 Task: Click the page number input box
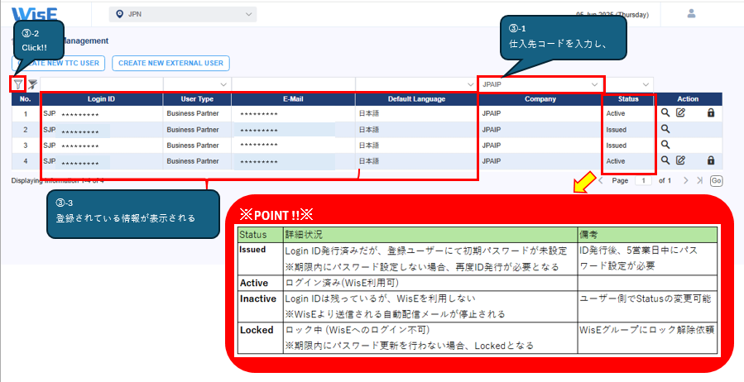point(643,180)
